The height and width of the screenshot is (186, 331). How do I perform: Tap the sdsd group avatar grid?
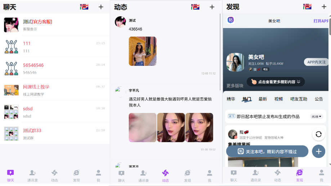pos(11,112)
